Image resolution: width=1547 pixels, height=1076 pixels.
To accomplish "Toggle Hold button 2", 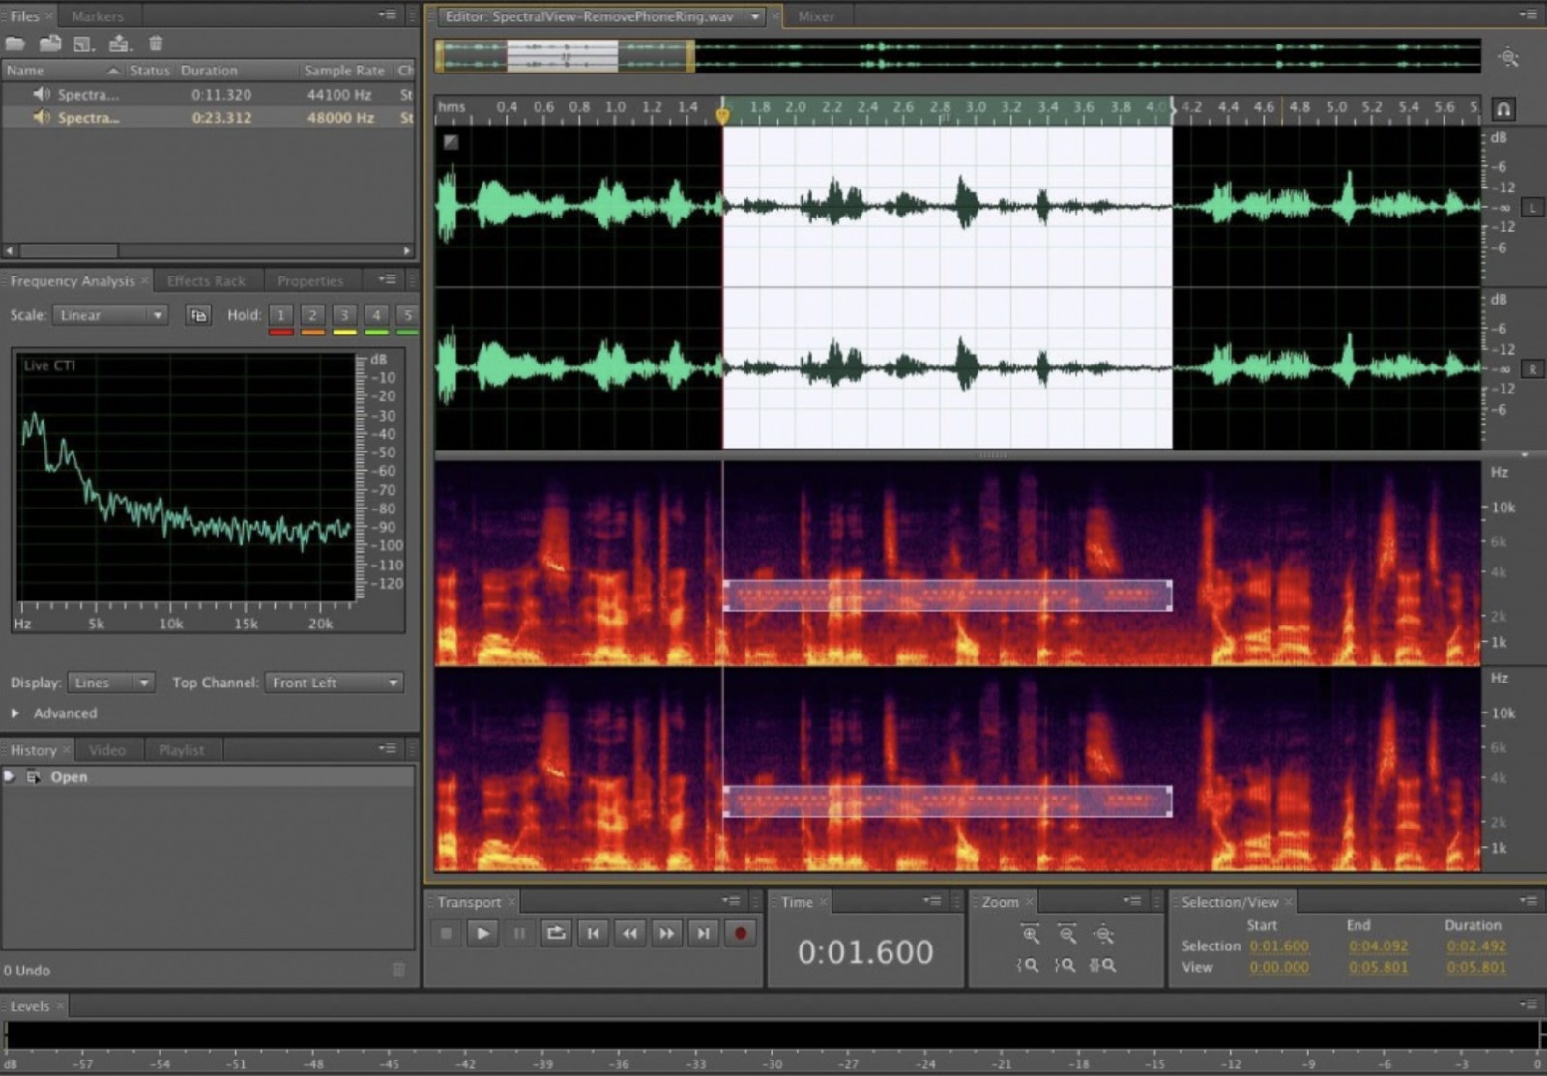I will pos(312,315).
